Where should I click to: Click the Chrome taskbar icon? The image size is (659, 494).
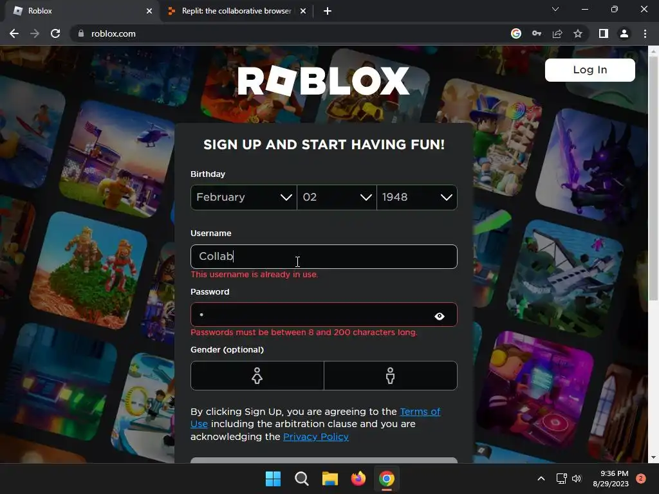pyautogui.click(x=387, y=479)
